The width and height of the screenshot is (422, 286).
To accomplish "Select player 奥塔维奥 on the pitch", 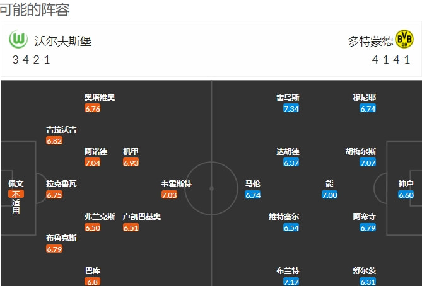I will [100, 98].
